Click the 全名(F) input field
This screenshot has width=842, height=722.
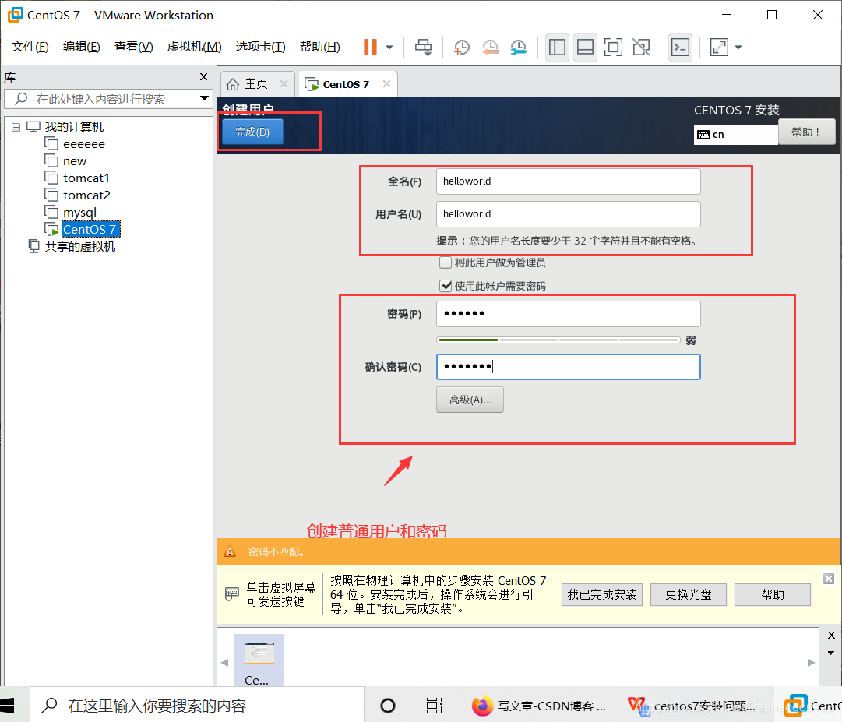click(x=568, y=181)
